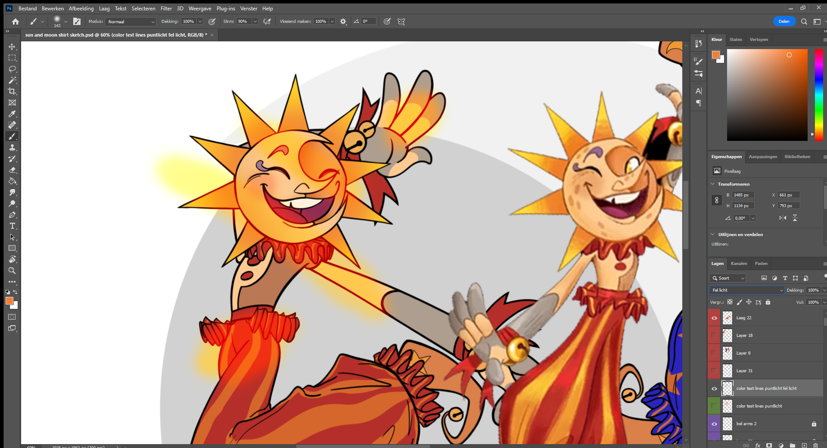
Task: Open the brush preset picker arrow
Action: [65, 22]
